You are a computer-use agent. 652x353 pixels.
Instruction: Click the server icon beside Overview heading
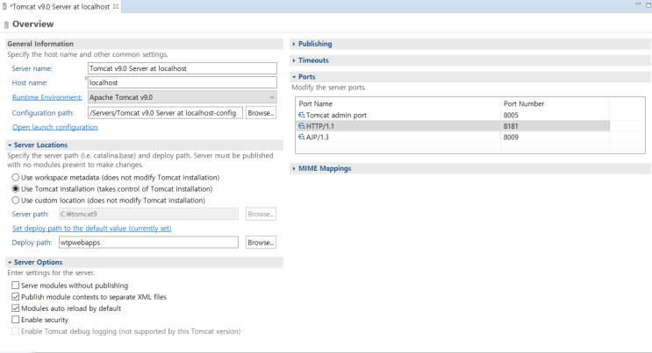[6, 25]
